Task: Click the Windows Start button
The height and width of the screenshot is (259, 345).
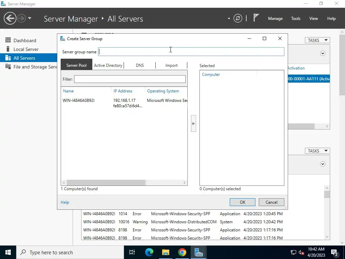Action: [8, 252]
